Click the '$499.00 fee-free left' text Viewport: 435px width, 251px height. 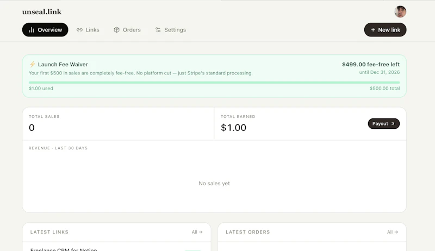coord(371,64)
